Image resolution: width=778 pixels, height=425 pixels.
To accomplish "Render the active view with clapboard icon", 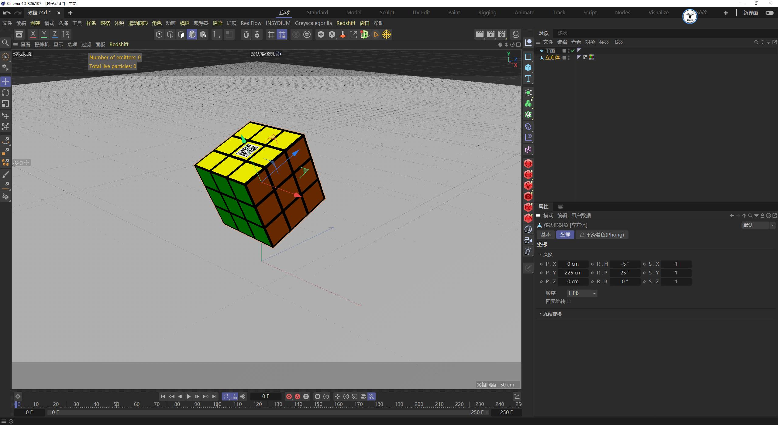I will point(480,34).
